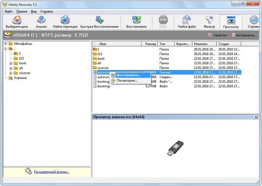Image resolution: width=262 pixels, height=186 pixels.
Task: Open the Правка menu
Action: pyautogui.click(x=22, y=12)
